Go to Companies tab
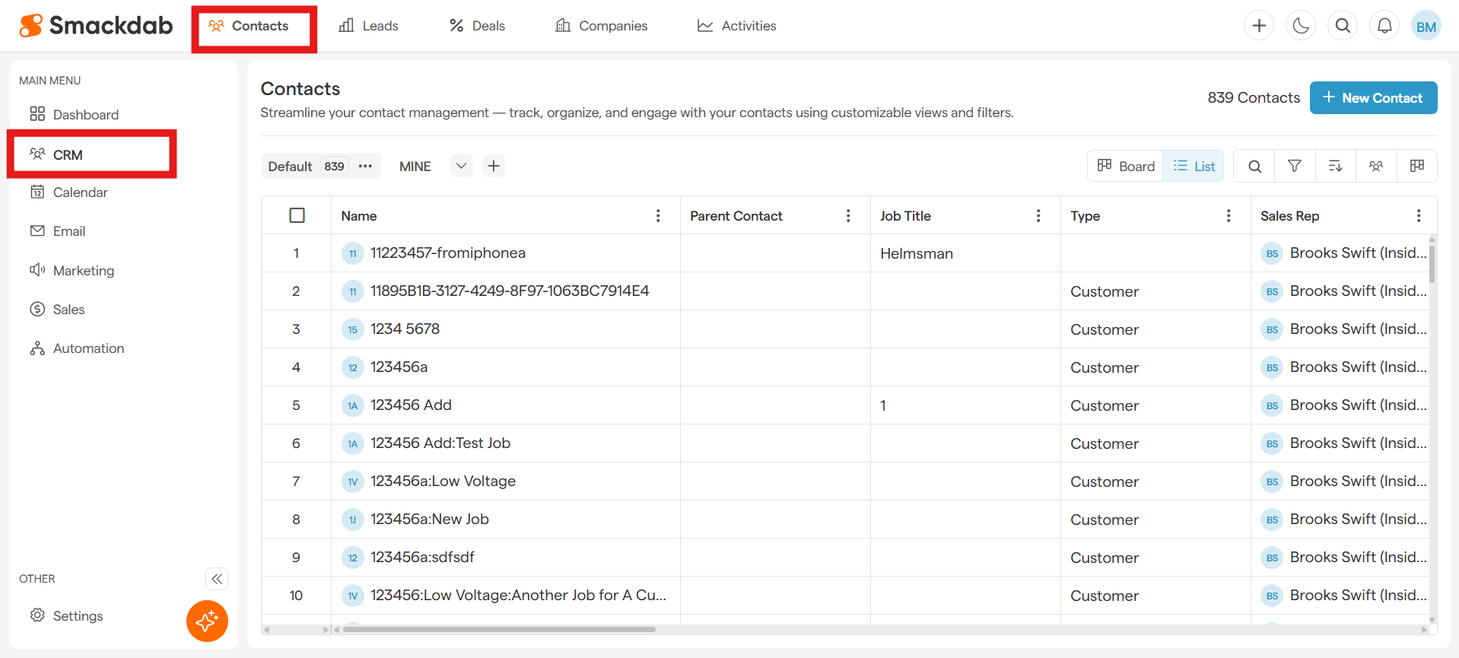The width and height of the screenshot is (1459, 658). [x=602, y=26]
